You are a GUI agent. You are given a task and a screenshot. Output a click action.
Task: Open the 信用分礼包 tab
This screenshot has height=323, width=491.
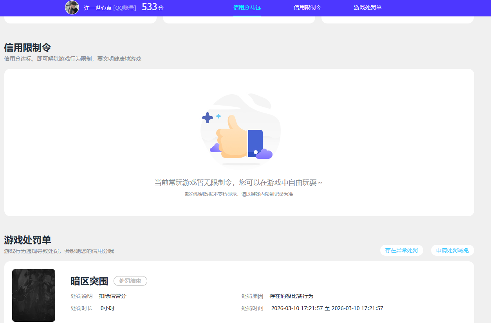247,7
